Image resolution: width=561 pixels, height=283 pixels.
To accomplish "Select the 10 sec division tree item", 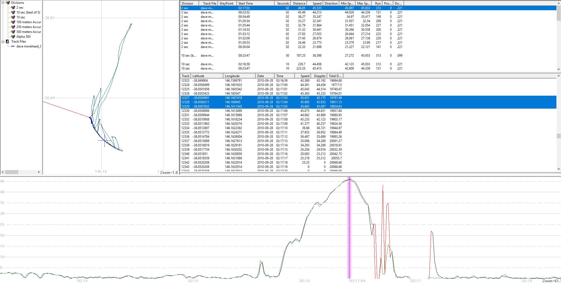I will (21, 17).
